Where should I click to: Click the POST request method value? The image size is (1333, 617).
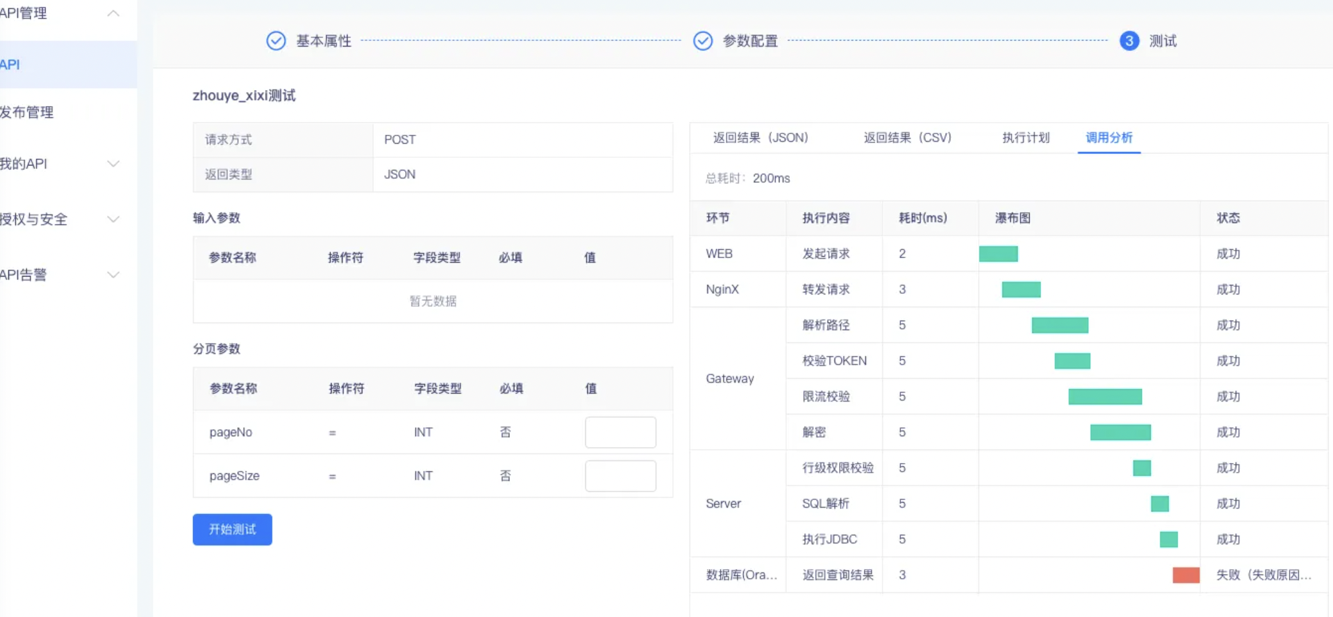(400, 140)
